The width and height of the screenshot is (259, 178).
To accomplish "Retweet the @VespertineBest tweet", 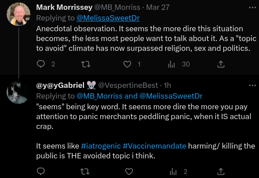I will pyautogui.click(x=85, y=172).
